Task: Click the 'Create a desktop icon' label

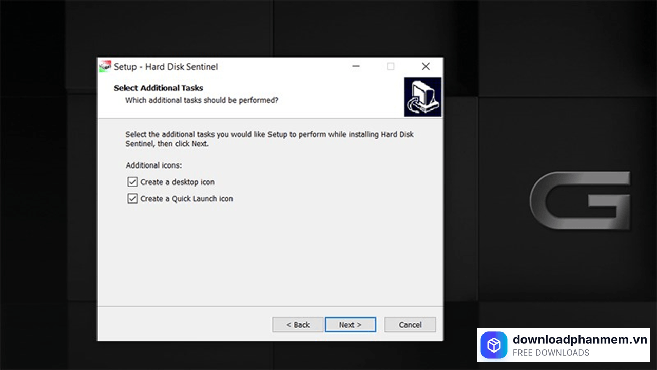Action: (177, 182)
